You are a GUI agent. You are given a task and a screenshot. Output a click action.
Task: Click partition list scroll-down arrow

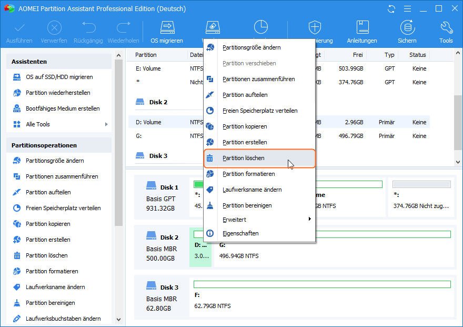(458, 162)
